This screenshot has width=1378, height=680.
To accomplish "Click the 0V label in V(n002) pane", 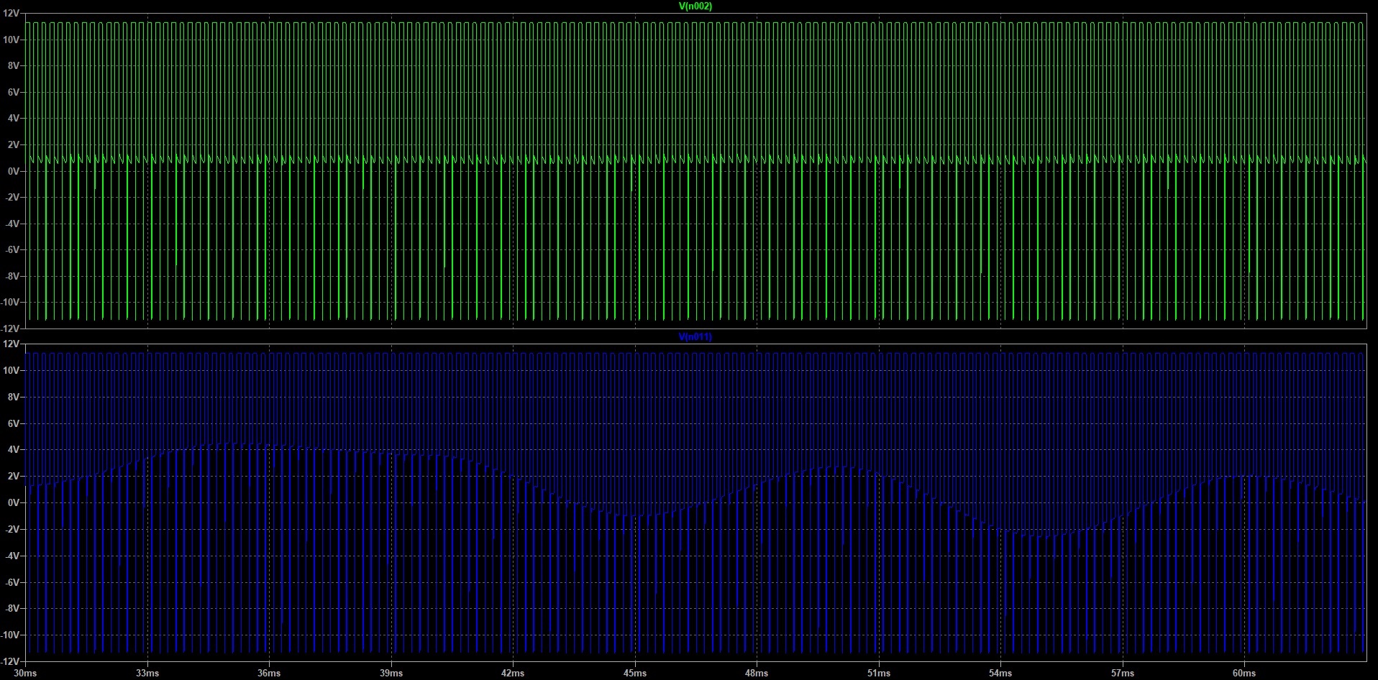I will (13, 172).
